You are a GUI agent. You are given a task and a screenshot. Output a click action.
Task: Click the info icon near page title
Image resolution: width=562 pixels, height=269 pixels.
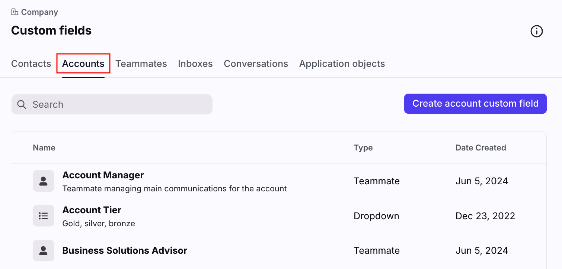tap(536, 31)
